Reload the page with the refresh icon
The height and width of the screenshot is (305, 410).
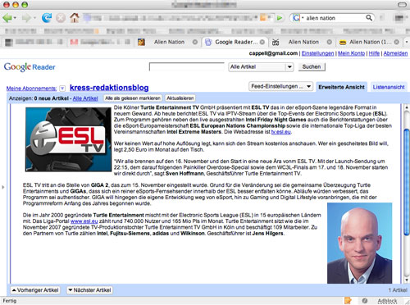pyautogui.click(x=47, y=18)
